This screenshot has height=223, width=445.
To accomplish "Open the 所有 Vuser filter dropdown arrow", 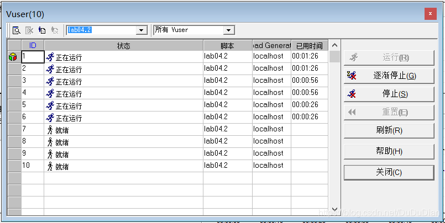I will [228, 30].
